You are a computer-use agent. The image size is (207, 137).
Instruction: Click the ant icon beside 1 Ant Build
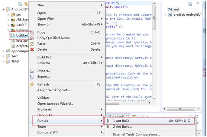coord(108,121)
